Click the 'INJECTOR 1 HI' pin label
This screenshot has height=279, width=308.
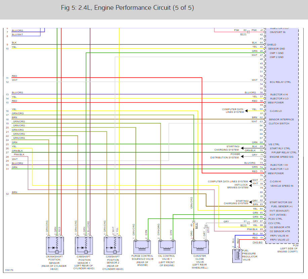click(279, 165)
